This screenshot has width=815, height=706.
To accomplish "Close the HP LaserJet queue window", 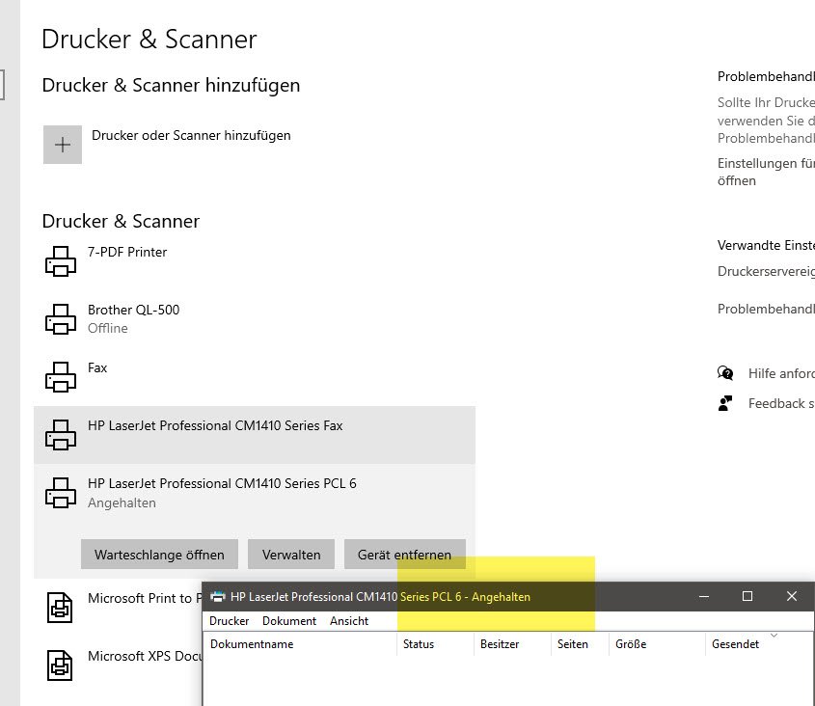I will (x=792, y=596).
